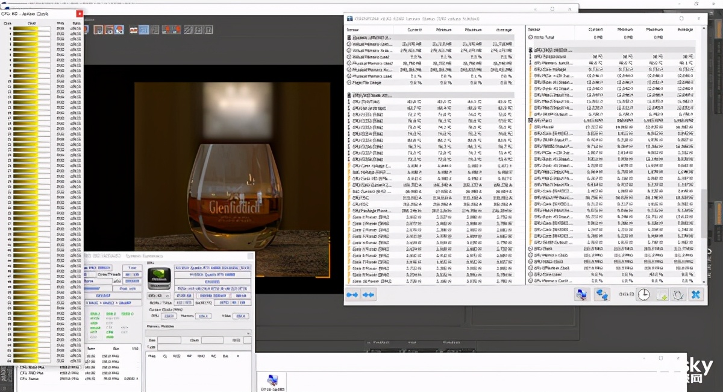Viewport: 723px width, 392px height.
Task: Click the left-right blue arrows expand button
Action: point(352,295)
